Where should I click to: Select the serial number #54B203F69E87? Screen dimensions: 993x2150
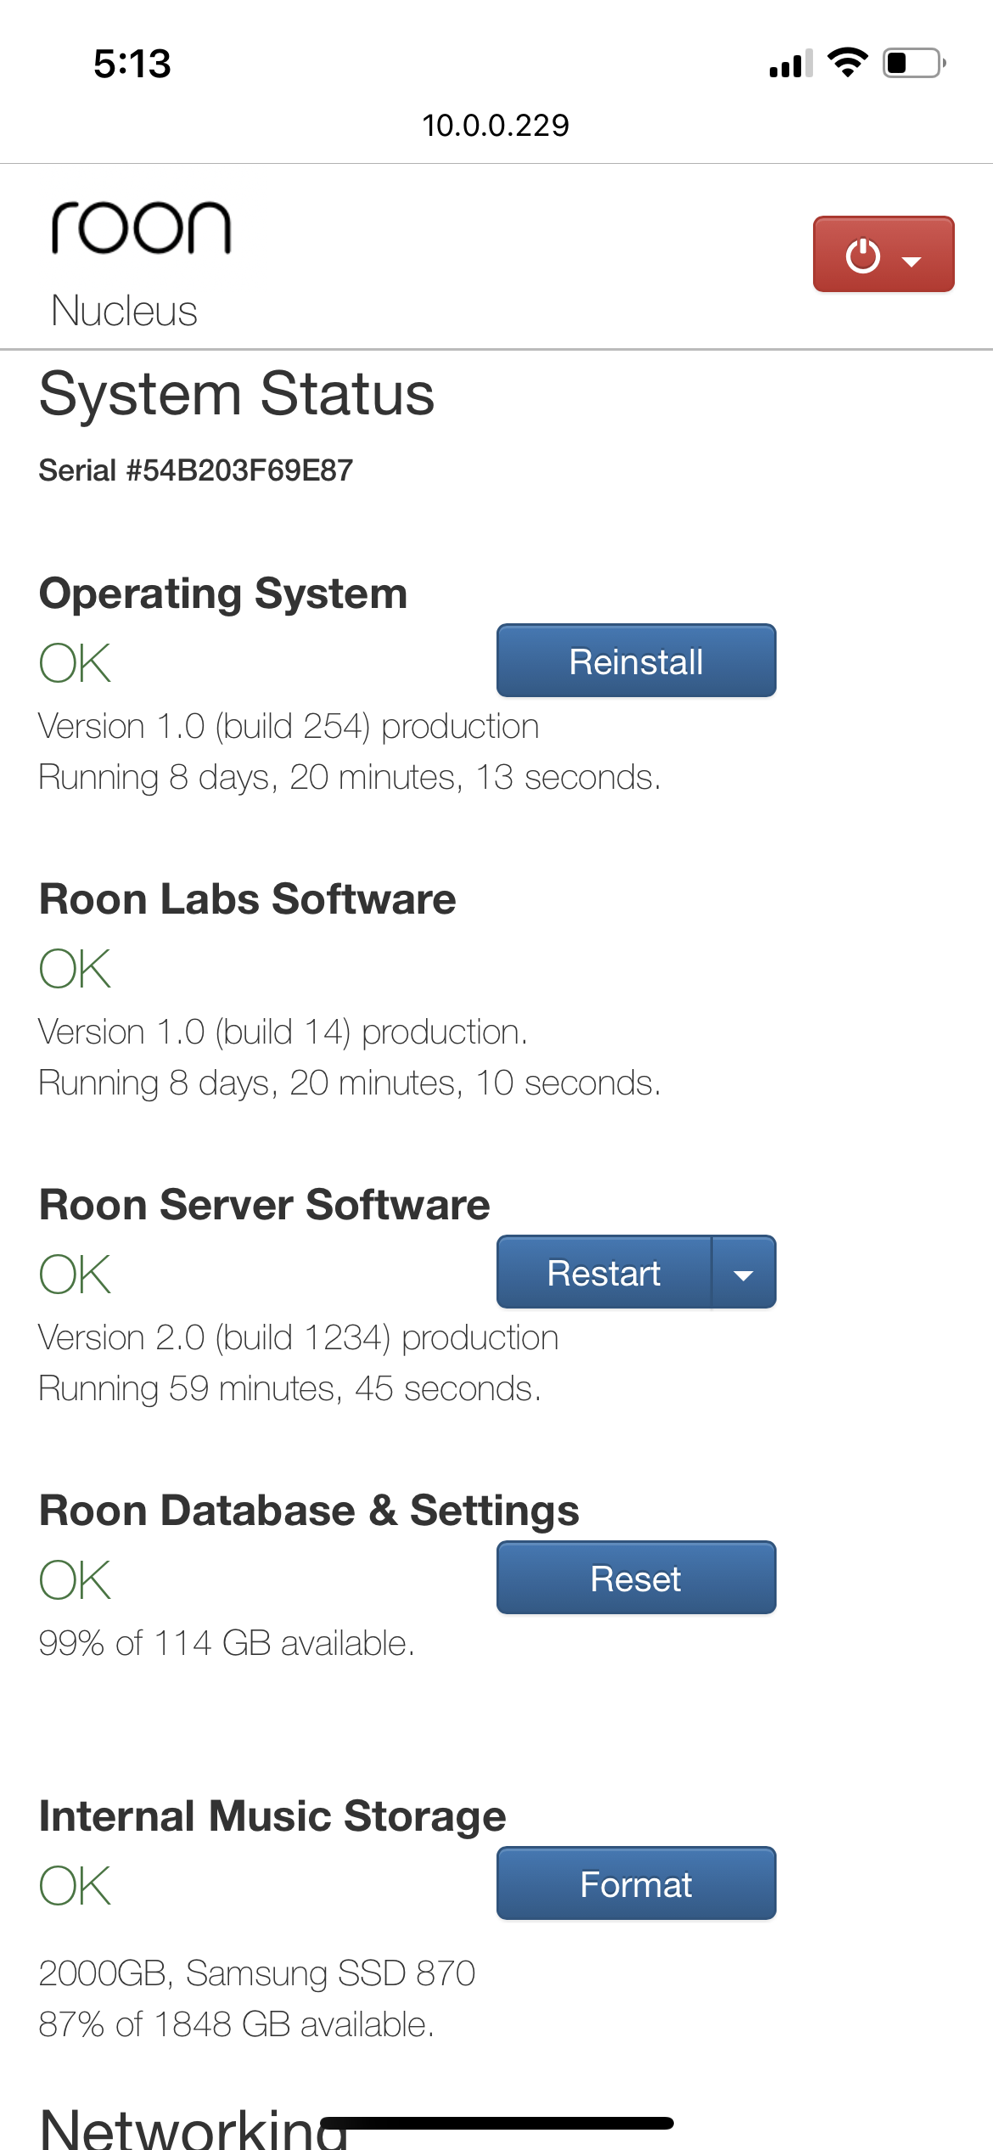pos(197,468)
